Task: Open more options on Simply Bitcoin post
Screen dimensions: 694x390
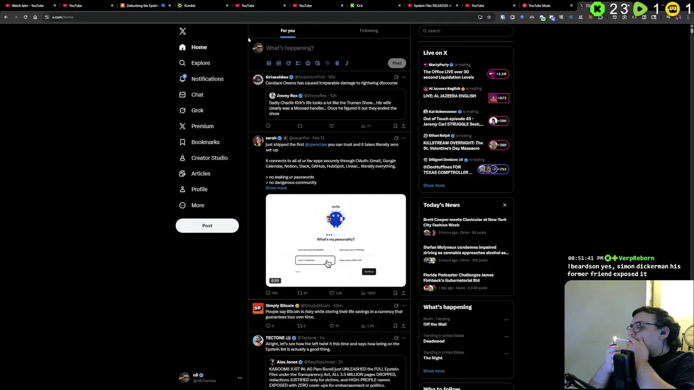Action: (403, 306)
